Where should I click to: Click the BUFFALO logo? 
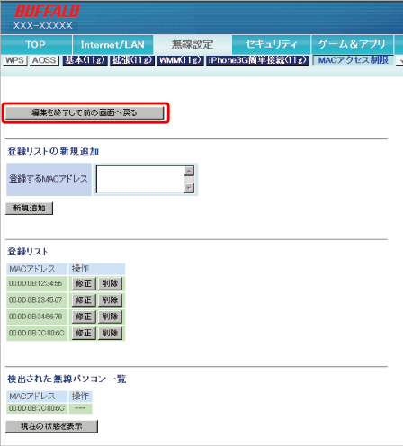click(x=47, y=12)
